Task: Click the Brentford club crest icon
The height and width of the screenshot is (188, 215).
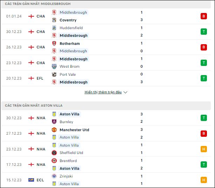Action: [x=54, y=161]
